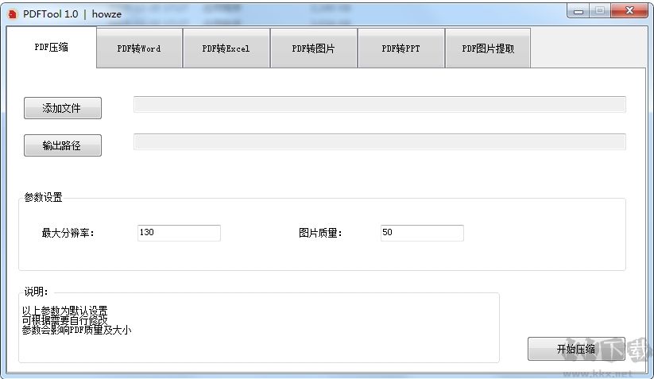654x379 pixels.
Task: Click the 参数会影响PDF质量及大小 text line
Action: [77, 330]
